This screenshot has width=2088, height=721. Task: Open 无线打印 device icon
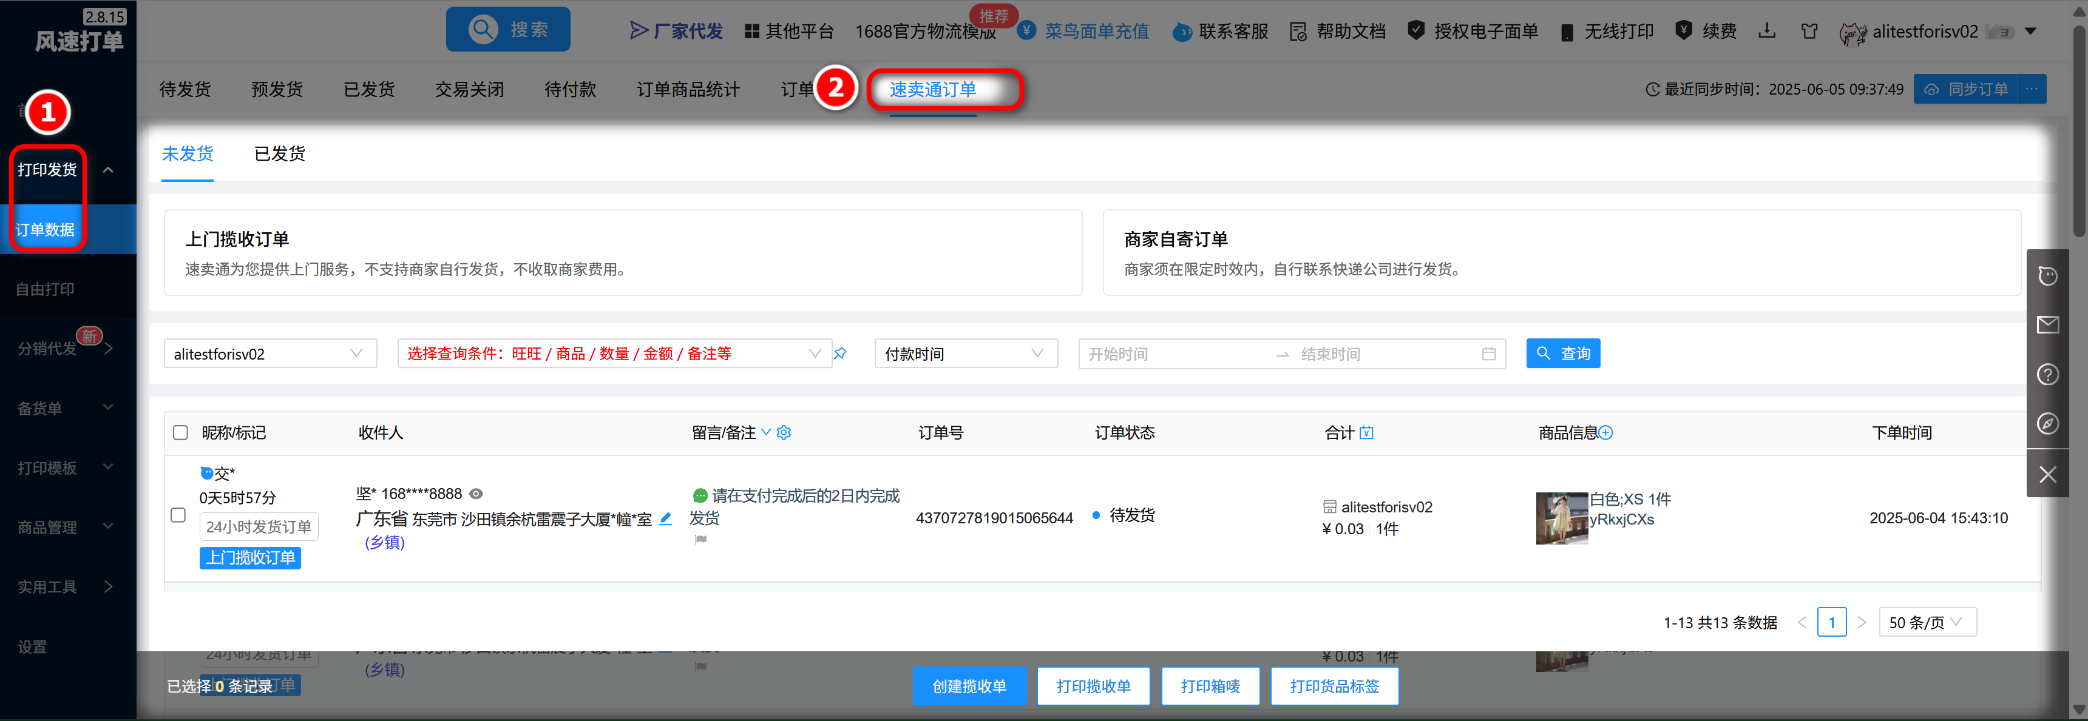point(1568,32)
